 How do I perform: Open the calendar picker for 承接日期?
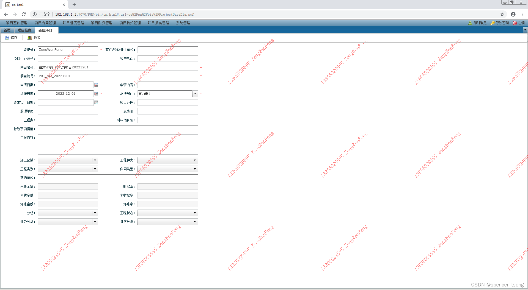click(96, 94)
